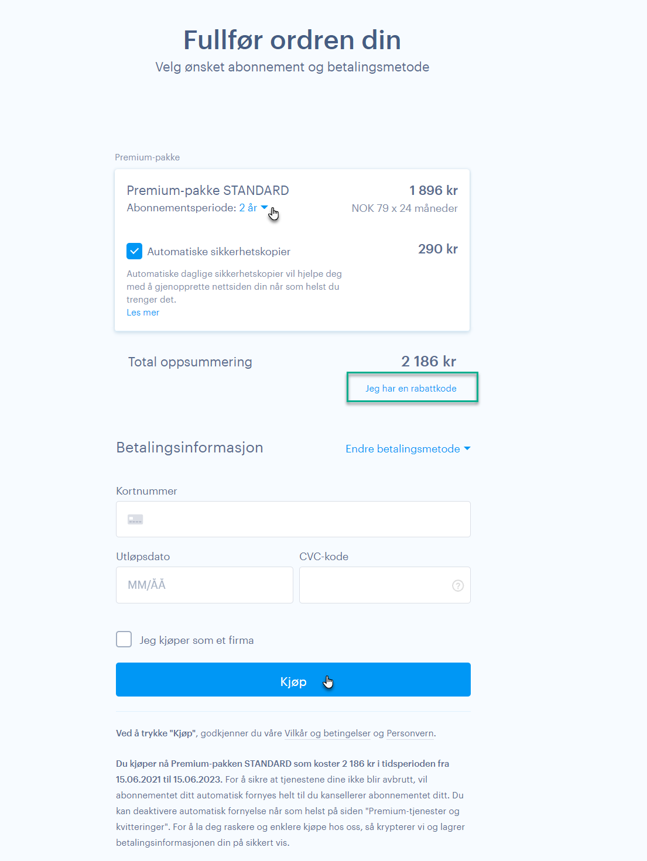The image size is (647, 861).
Task: Uncheck Automatiske sikkerhetskopier checkbox
Action: point(134,251)
